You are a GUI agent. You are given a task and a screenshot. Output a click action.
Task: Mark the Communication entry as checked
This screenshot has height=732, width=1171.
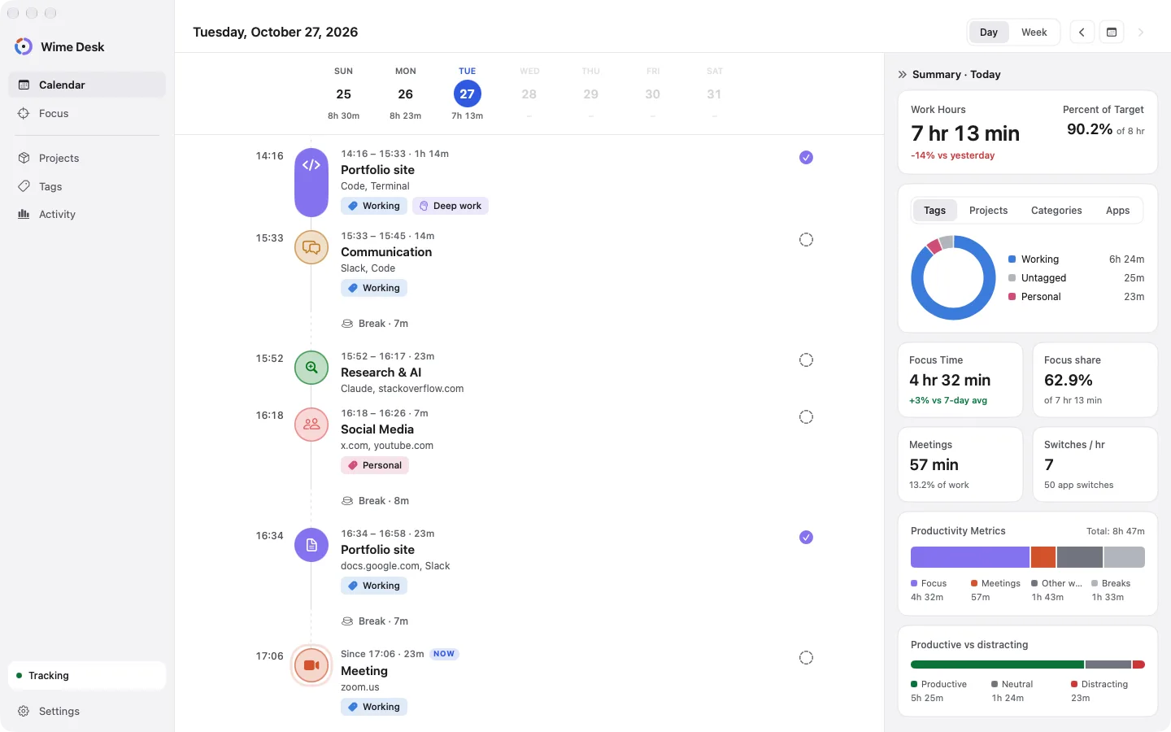click(806, 240)
